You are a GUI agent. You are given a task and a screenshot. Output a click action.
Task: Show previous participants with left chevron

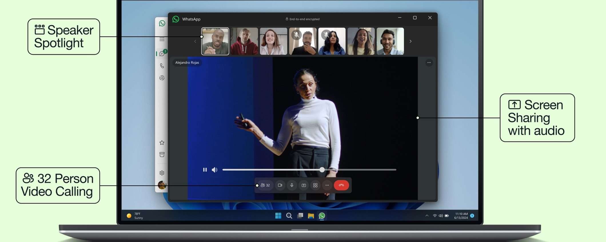(195, 41)
